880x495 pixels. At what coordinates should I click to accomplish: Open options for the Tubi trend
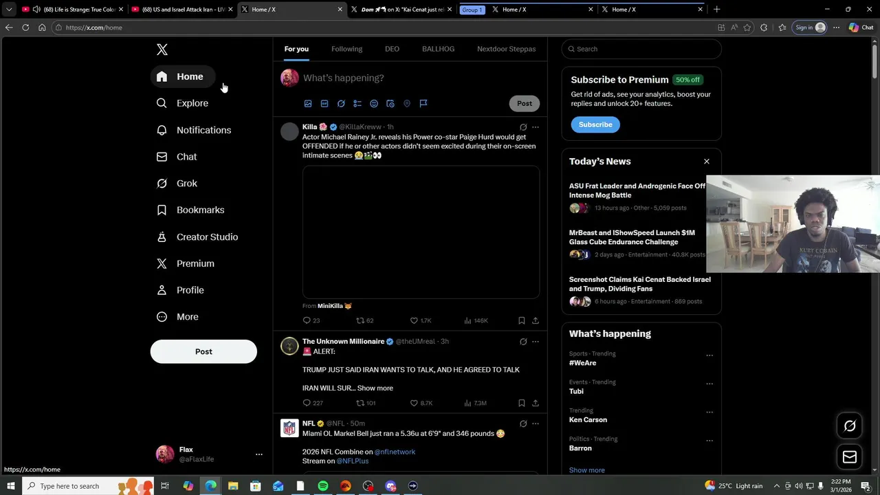pyautogui.click(x=709, y=384)
